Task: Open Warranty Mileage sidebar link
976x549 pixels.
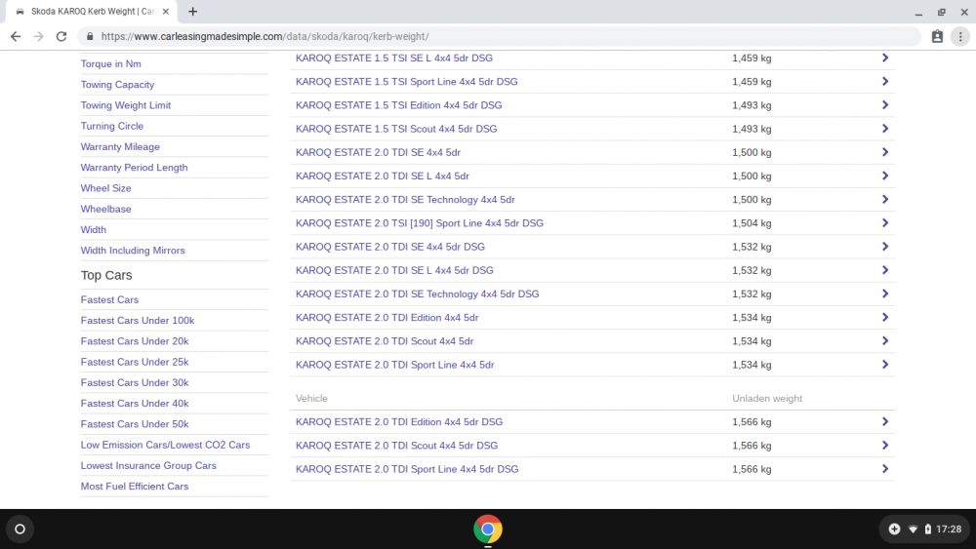Action: [120, 146]
